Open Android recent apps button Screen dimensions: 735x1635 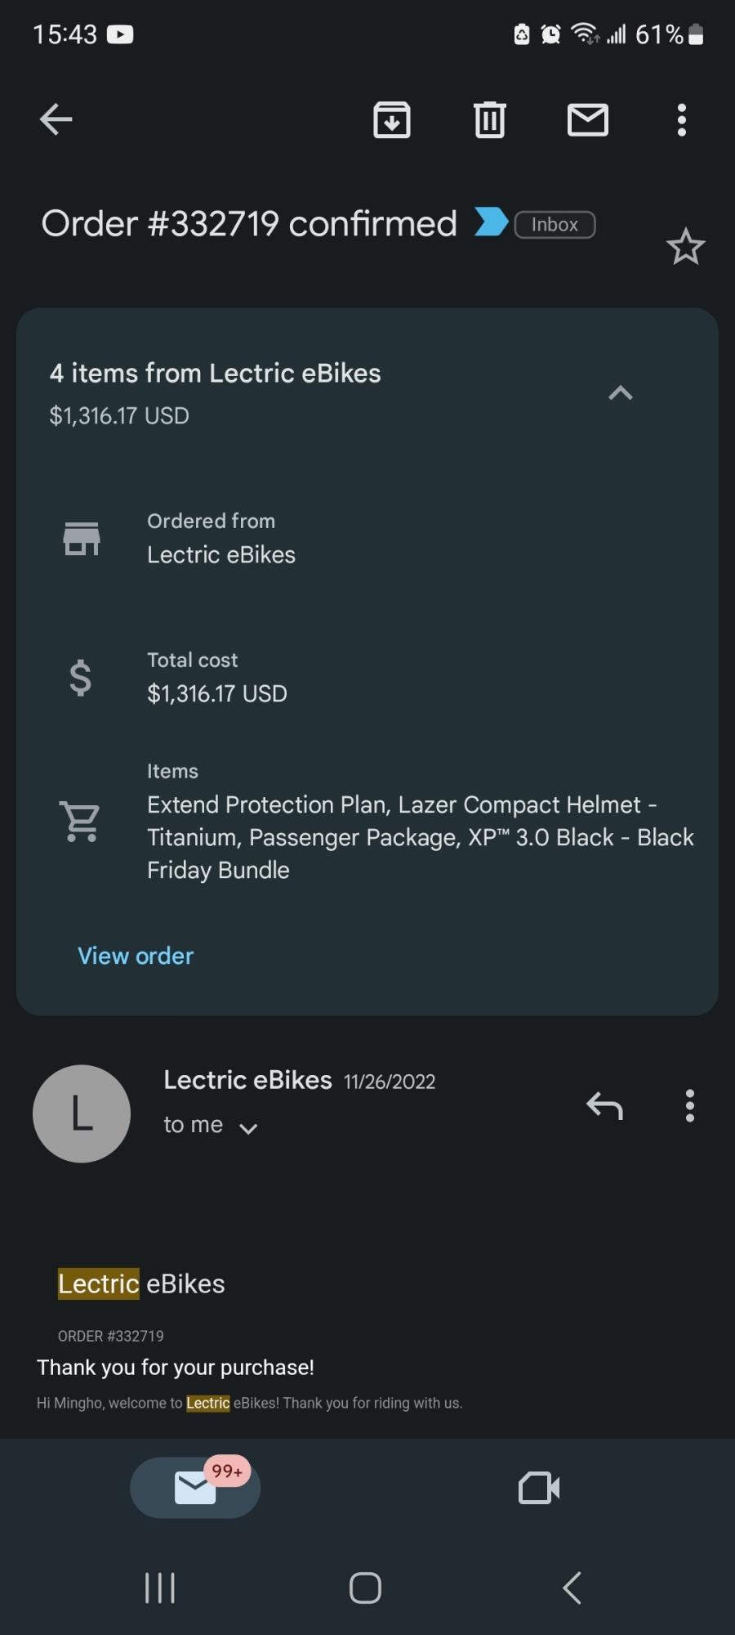160,1588
